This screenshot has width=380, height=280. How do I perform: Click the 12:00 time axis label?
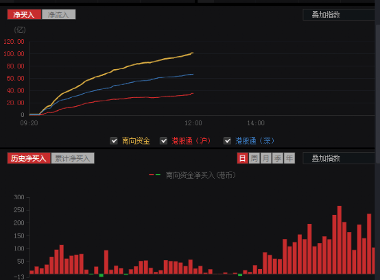tap(193, 123)
